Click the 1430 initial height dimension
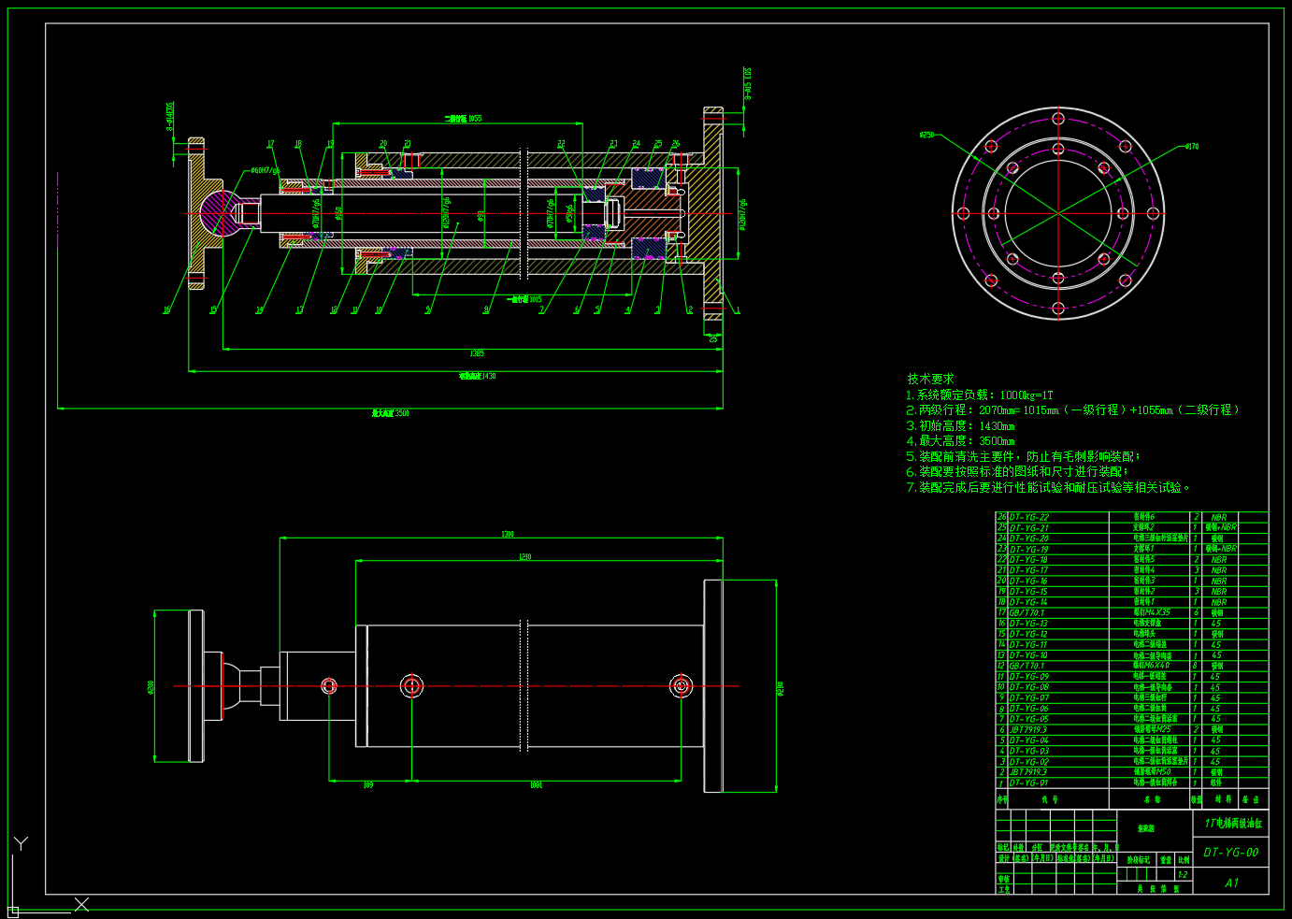 pos(477,376)
